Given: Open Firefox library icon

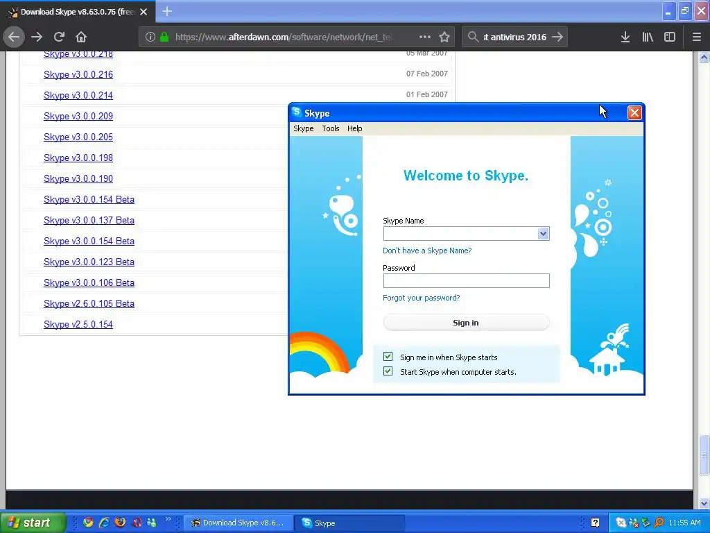Looking at the screenshot, I should click(x=648, y=37).
